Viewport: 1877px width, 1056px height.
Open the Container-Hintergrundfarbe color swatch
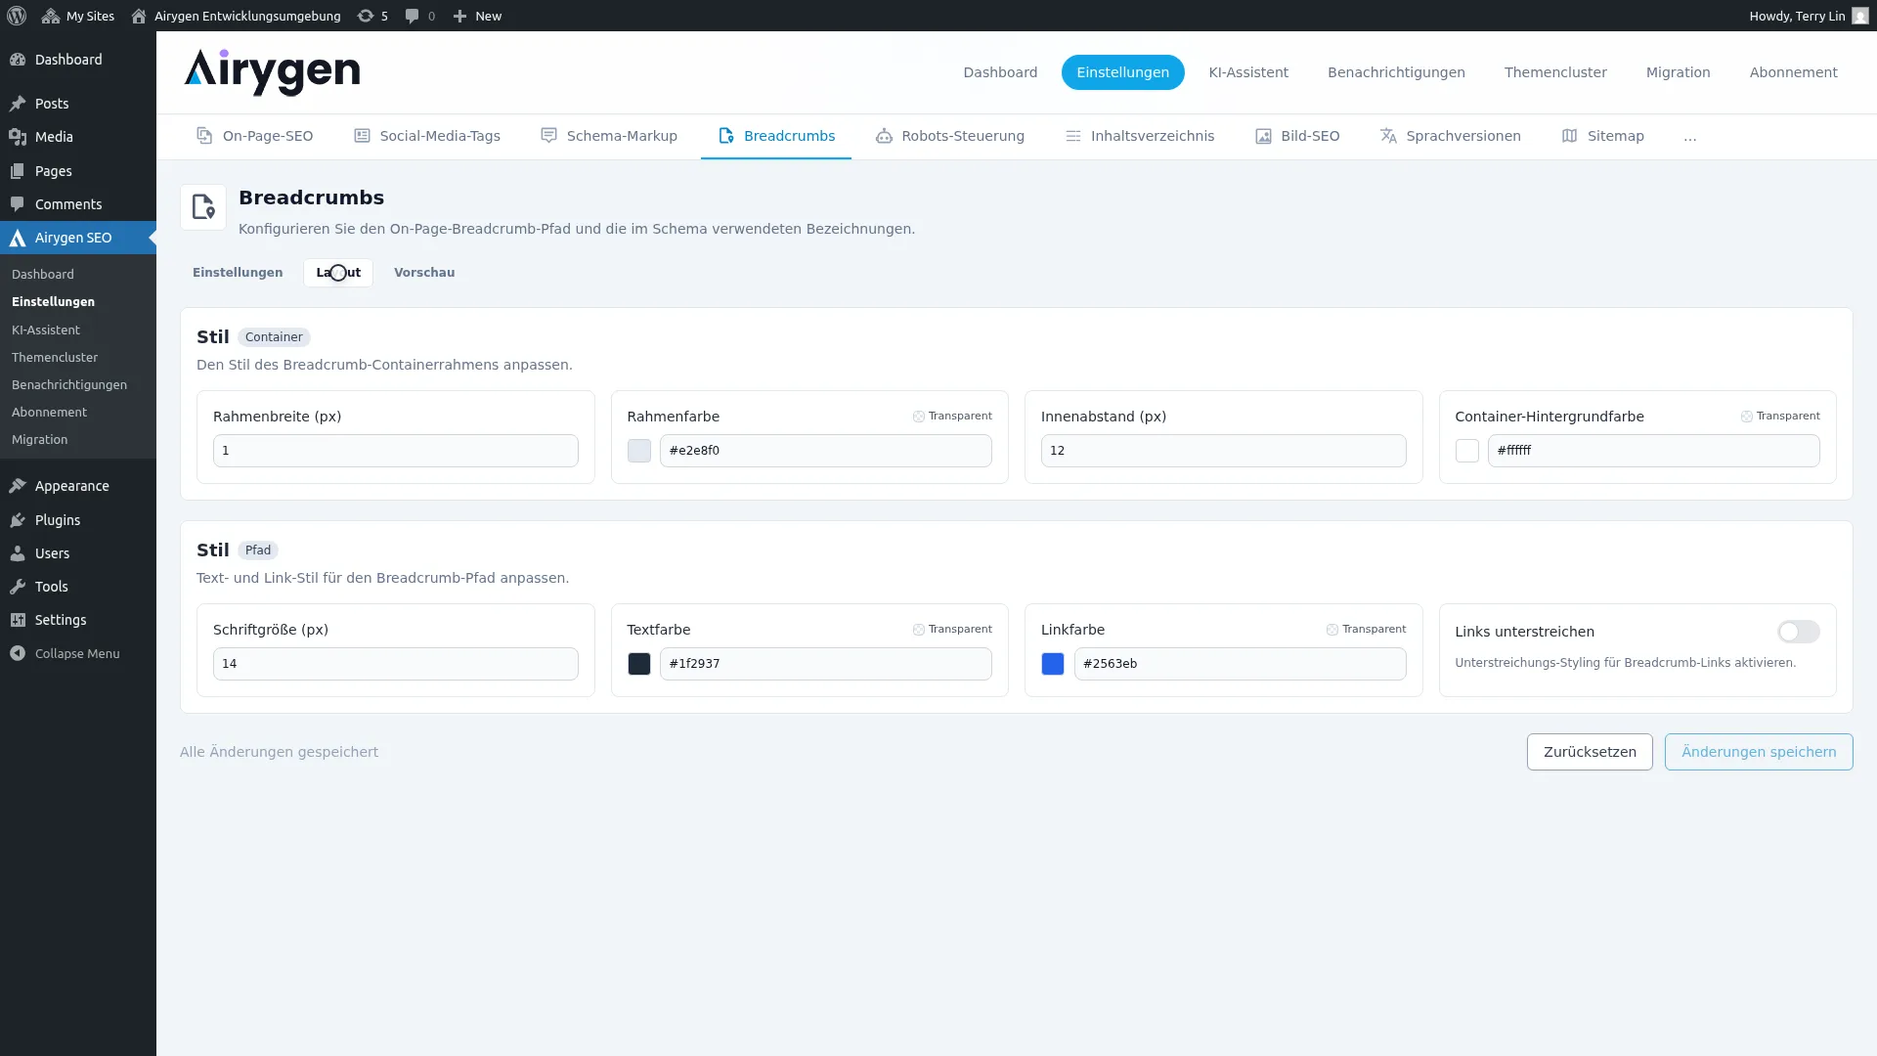[1467, 451]
